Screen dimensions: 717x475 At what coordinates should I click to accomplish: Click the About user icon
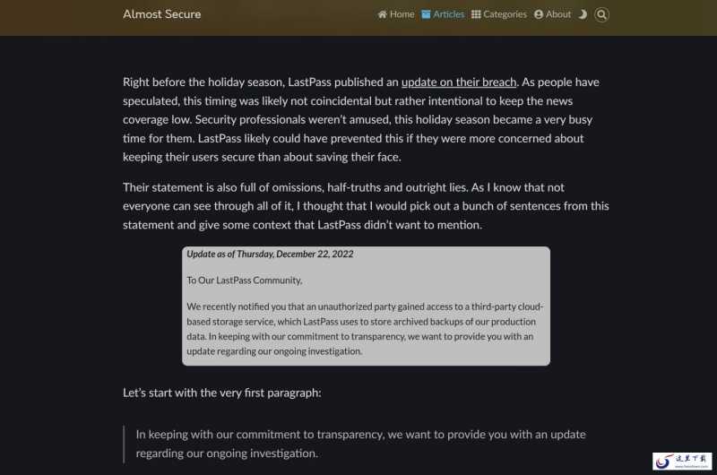[539, 14]
